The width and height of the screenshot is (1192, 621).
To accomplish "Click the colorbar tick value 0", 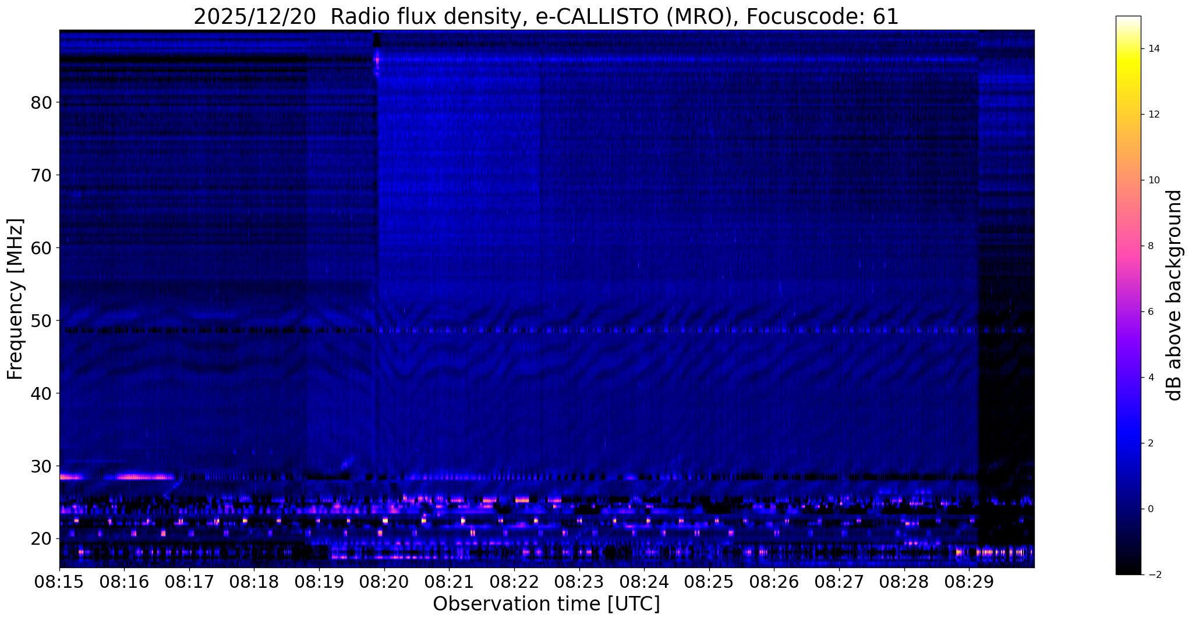I will (1151, 509).
